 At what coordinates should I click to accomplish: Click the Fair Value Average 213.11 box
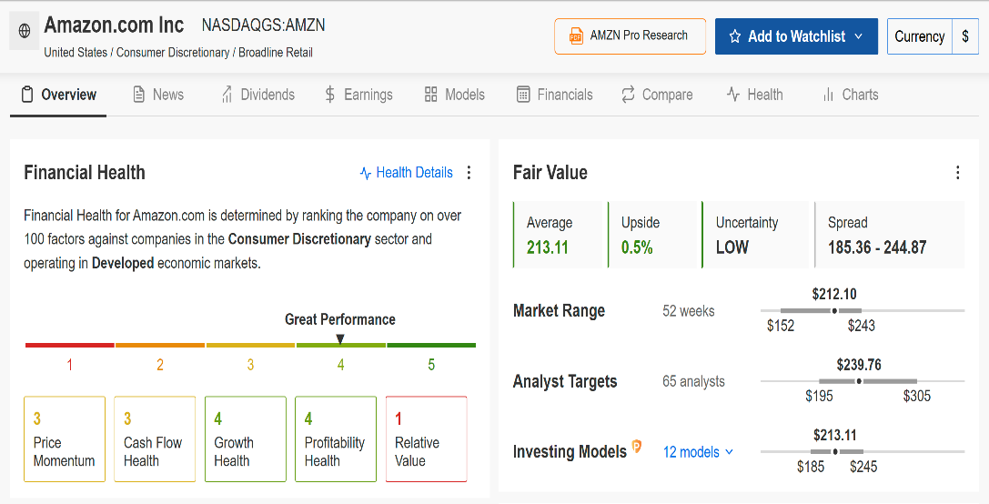point(558,235)
